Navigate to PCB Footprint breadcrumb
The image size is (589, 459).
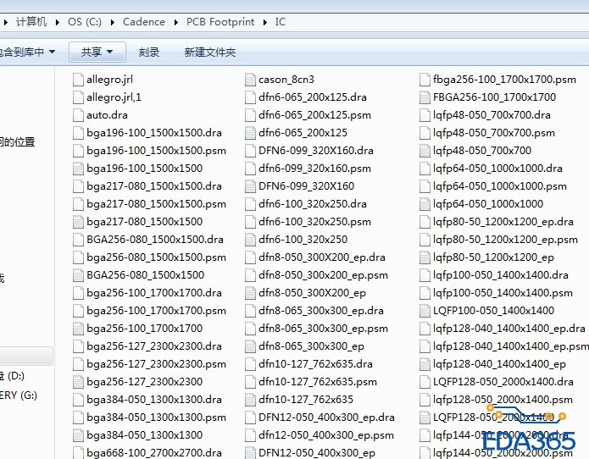(x=220, y=22)
